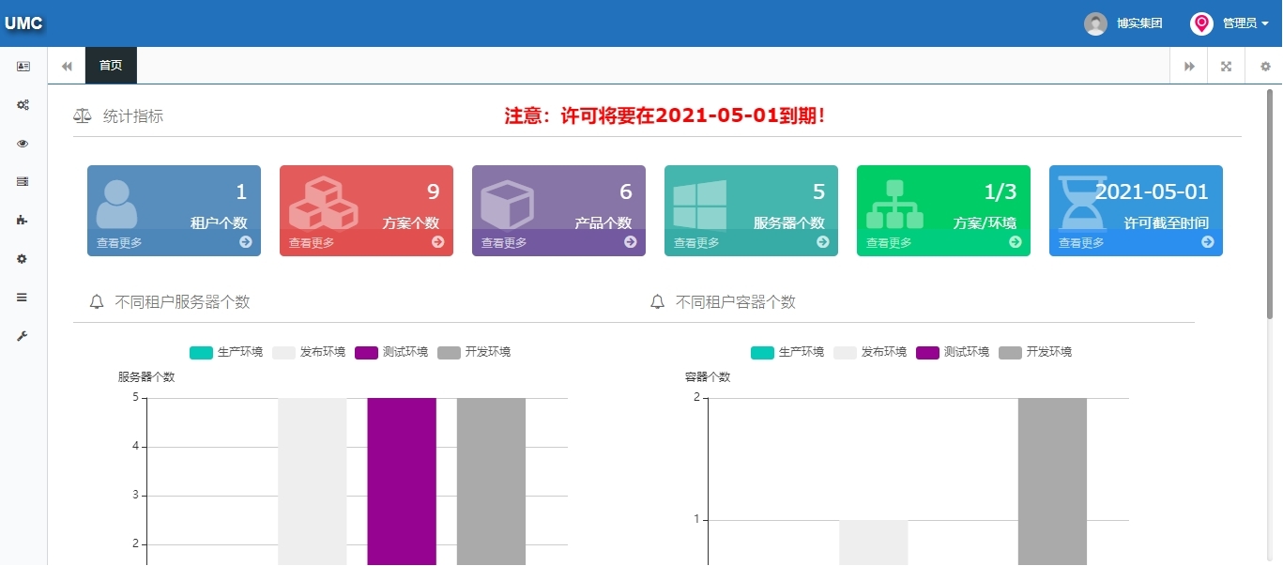Click bell icon beside 不同租户容器个数
Viewport: 1283px width, 566px height.
point(658,302)
